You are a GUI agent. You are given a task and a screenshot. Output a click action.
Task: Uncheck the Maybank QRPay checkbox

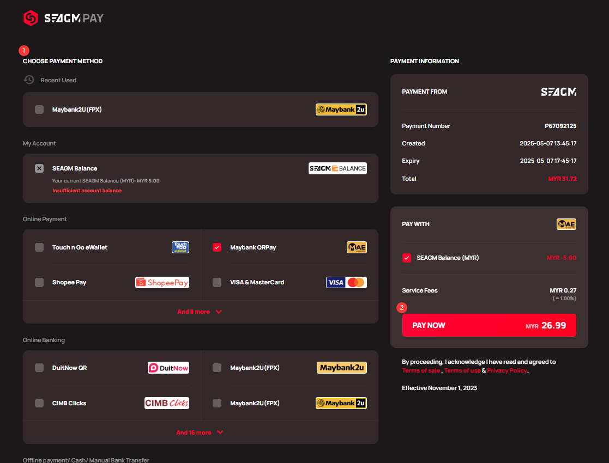pyautogui.click(x=217, y=247)
